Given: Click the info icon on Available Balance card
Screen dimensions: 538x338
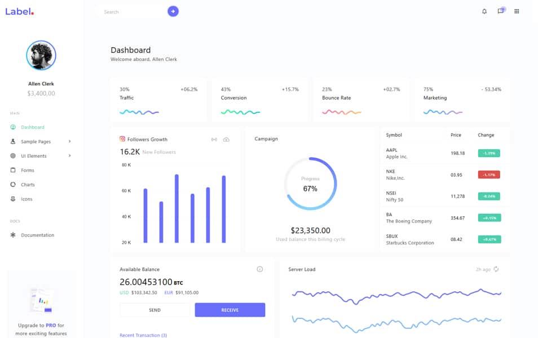Looking at the screenshot, I should (260, 269).
